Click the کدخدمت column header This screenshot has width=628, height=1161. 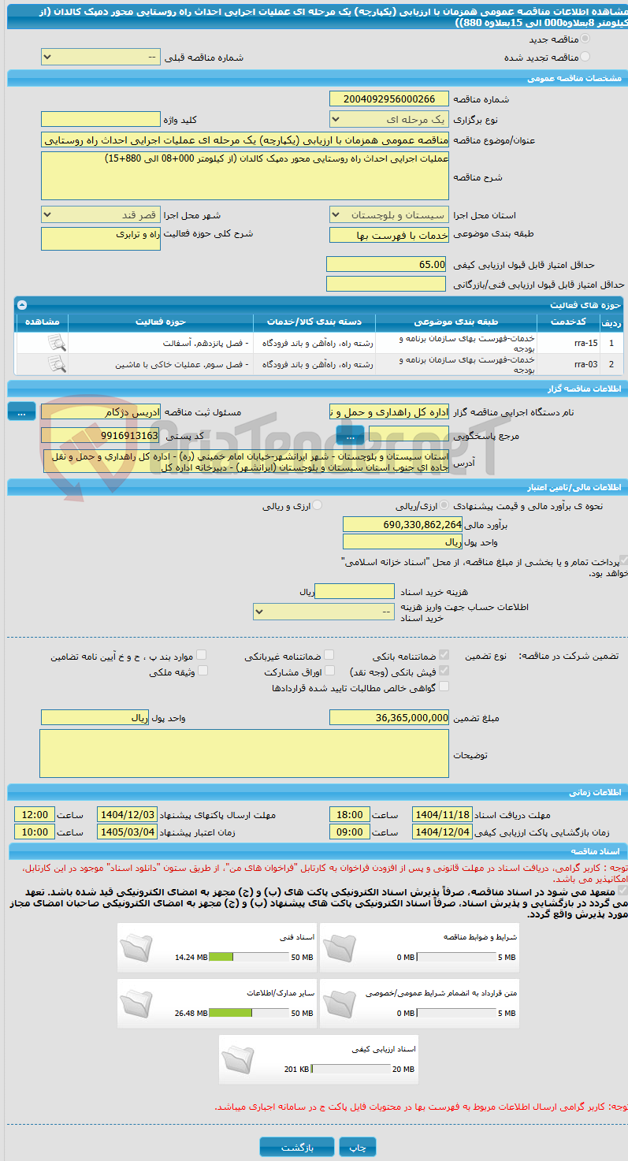click(x=568, y=322)
